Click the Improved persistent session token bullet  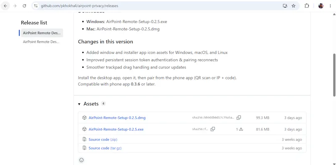coord(152,60)
